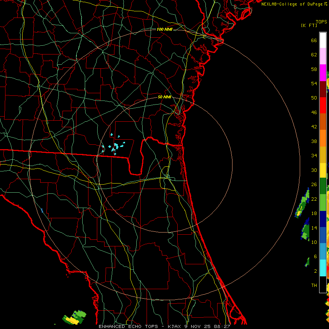The image size is (329, 329).
Task: Click legend value 18
Action: tap(314, 213)
